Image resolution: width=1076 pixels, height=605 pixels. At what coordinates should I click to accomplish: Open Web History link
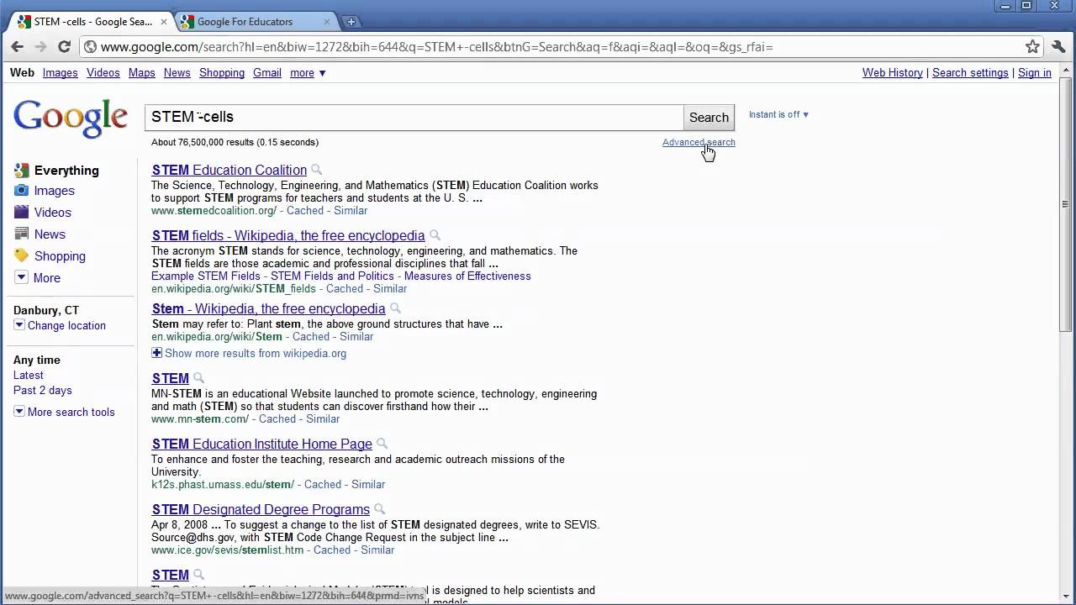click(x=893, y=73)
